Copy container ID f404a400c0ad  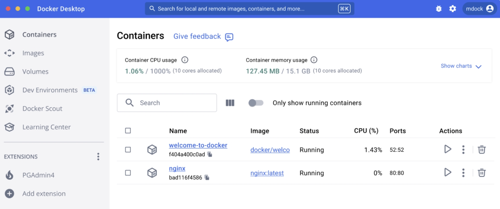tap(210, 154)
